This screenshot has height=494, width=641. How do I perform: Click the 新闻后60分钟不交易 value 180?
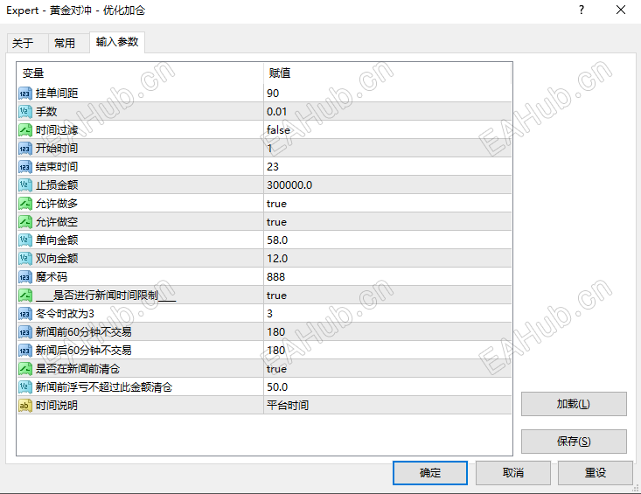tap(276, 351)
